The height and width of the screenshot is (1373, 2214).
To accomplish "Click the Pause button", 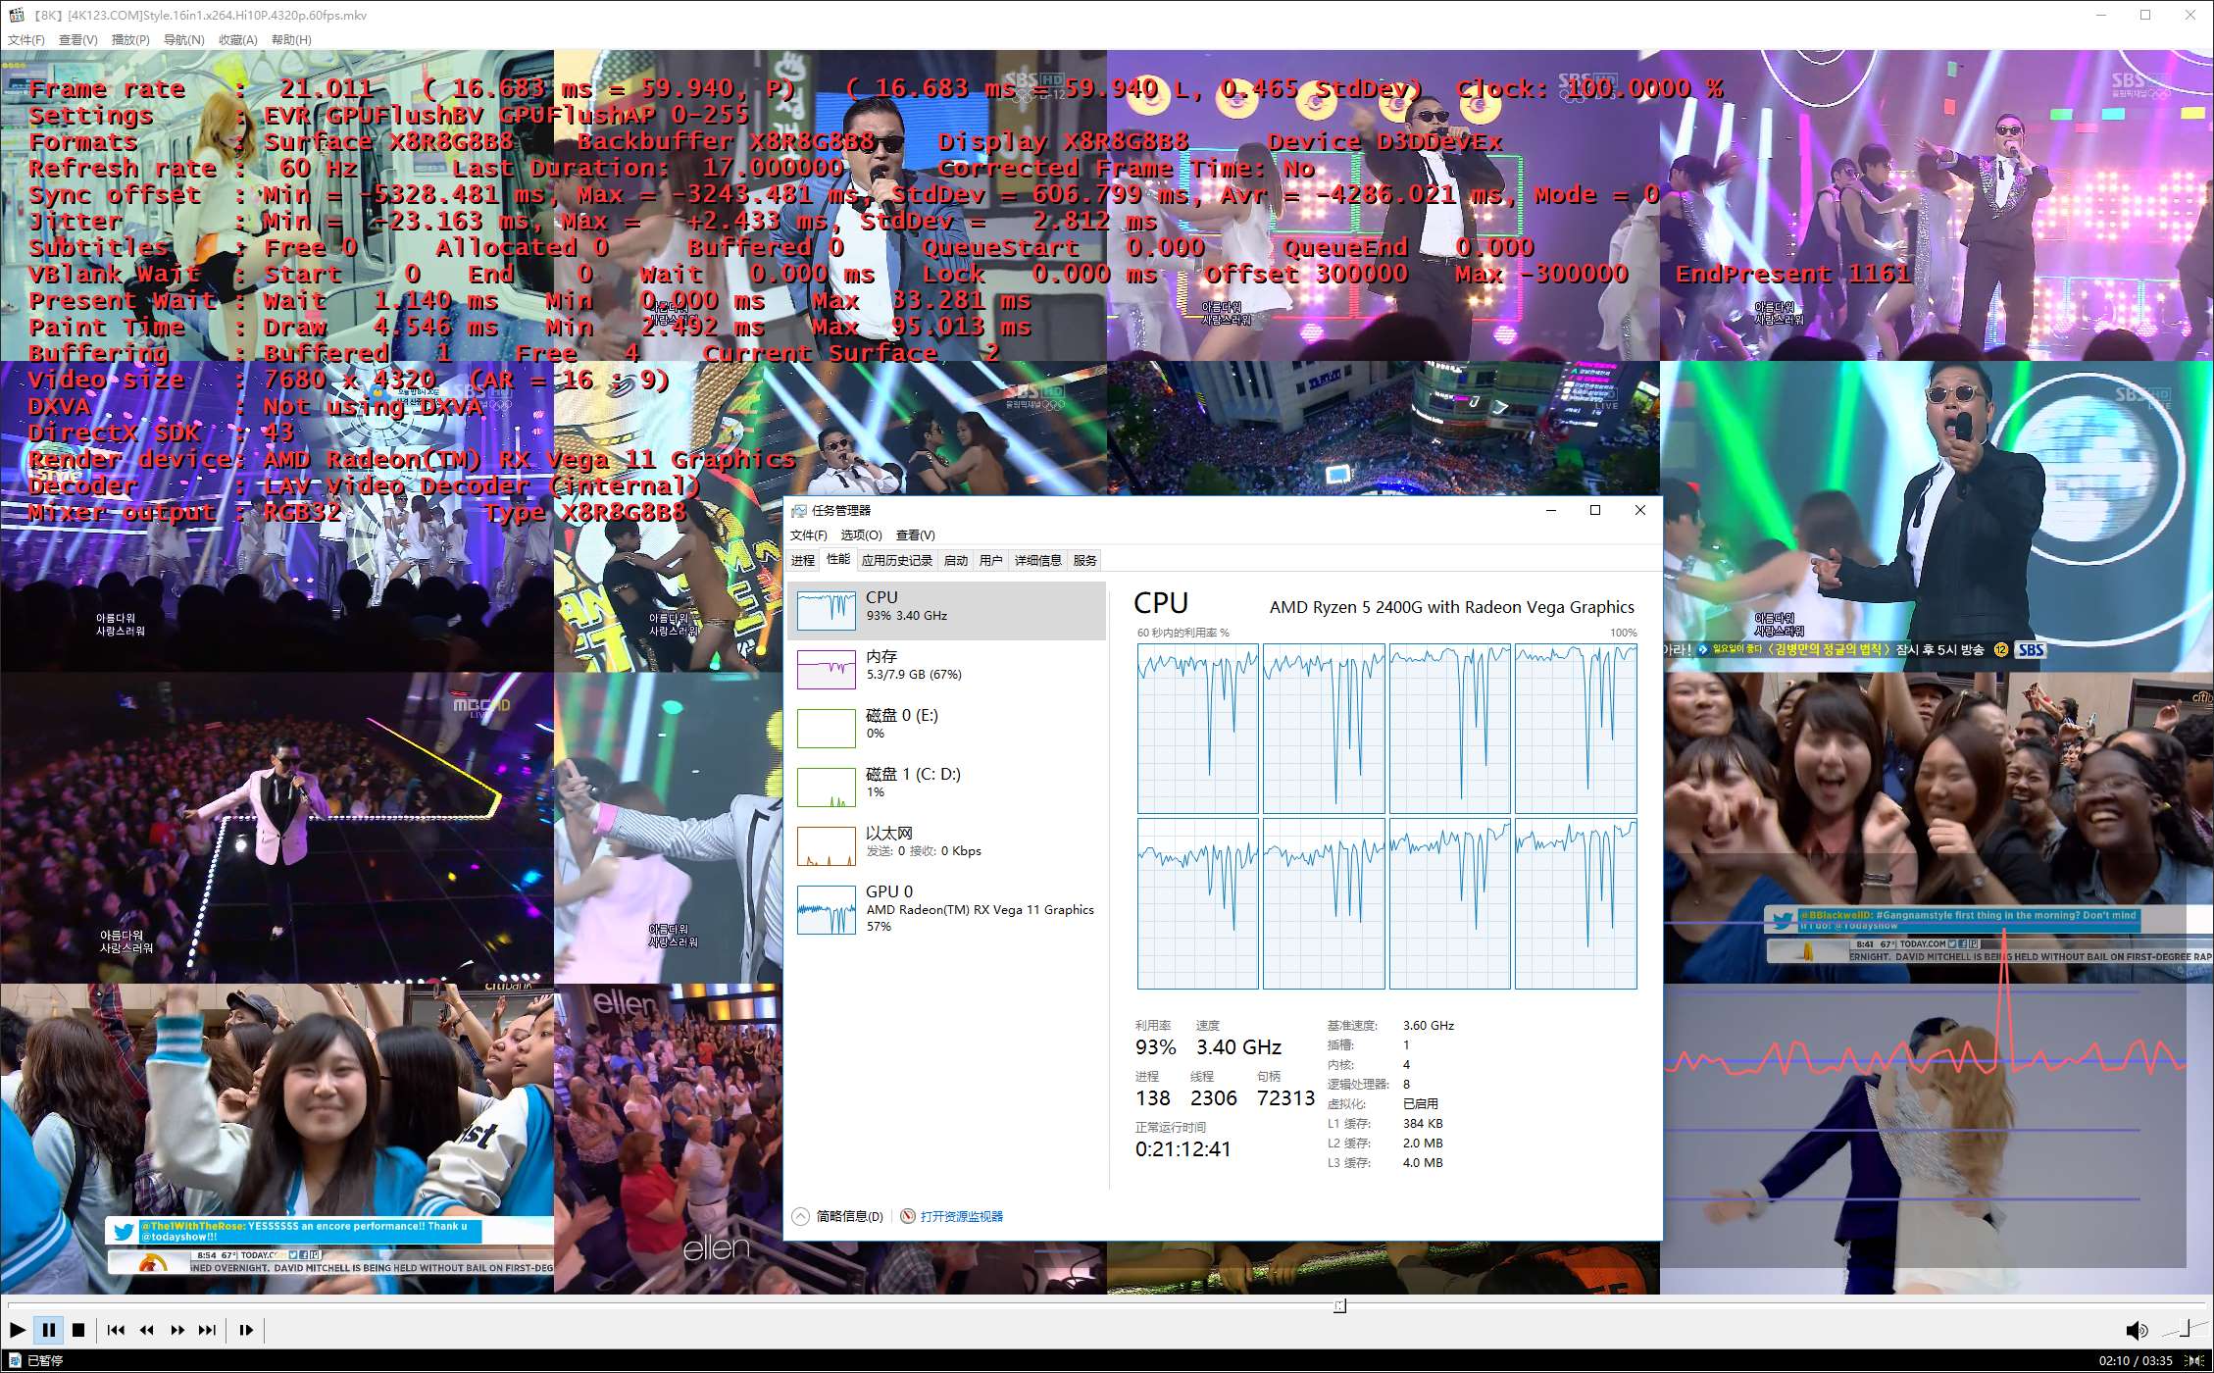I will 48,1331.
